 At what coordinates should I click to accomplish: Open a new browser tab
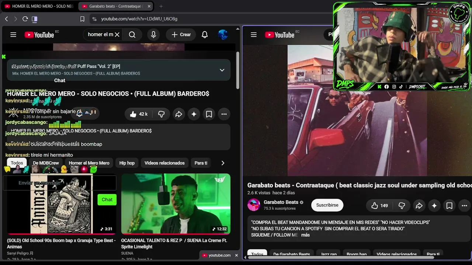tap(161, 6)
